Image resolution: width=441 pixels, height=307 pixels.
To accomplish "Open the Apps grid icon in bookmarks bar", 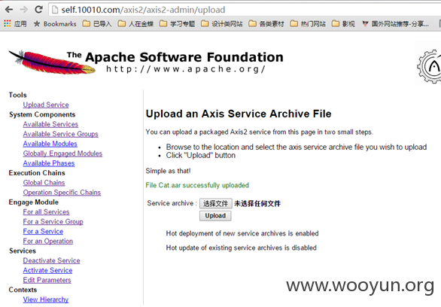I will 8,23.
